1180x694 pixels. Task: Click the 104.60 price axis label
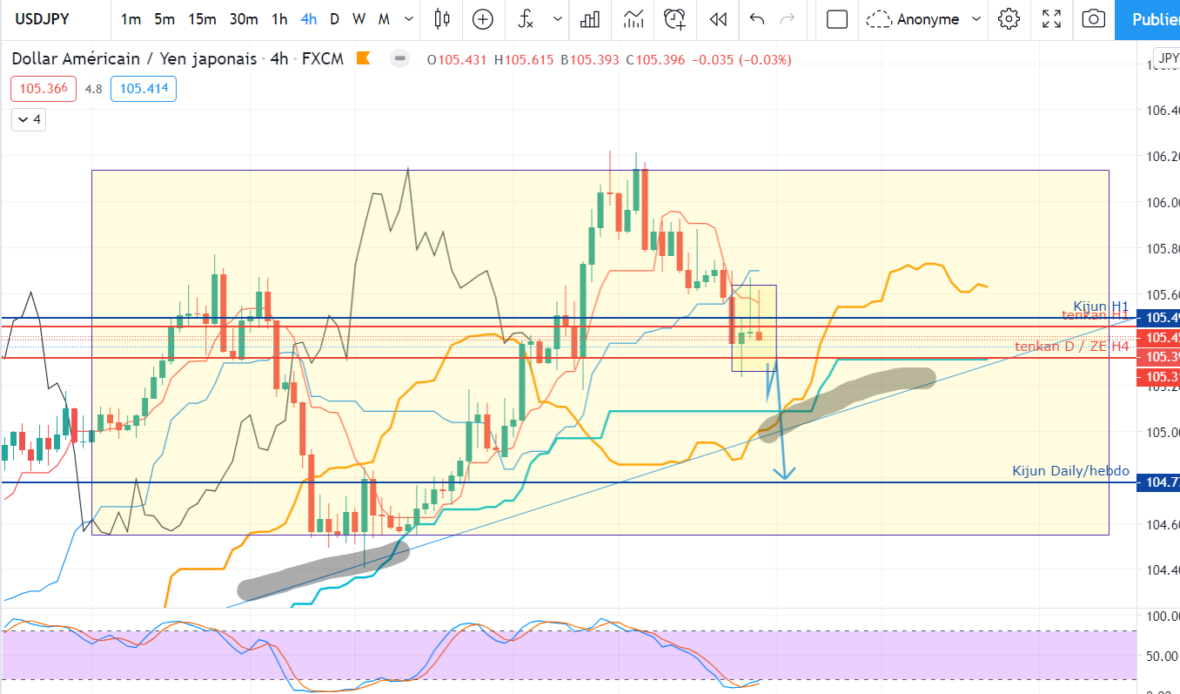(x=1163, y=524)
